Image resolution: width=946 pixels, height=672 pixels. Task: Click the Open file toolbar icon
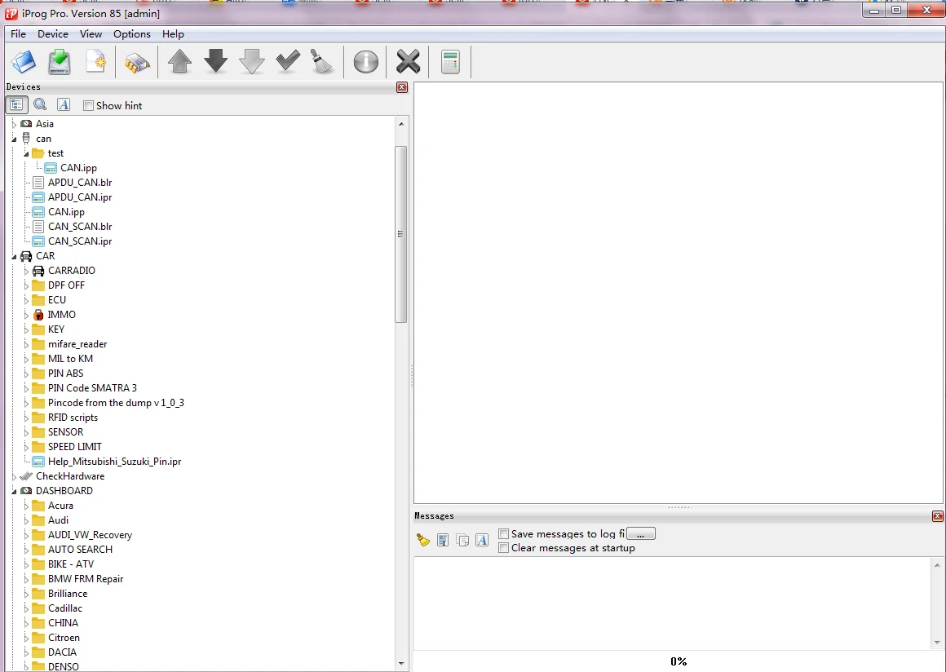pos(24,62)
